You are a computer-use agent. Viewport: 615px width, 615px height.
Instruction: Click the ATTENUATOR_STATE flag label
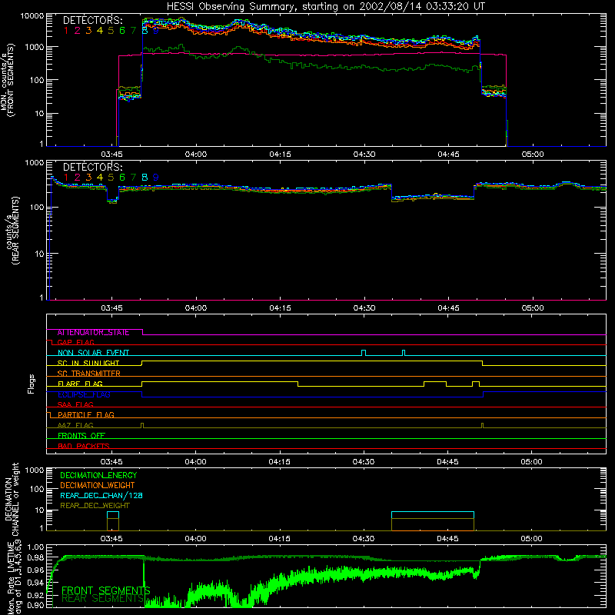point(93,332)
